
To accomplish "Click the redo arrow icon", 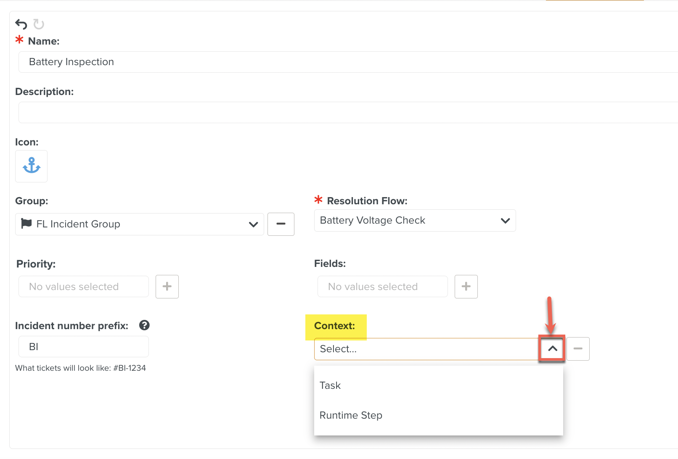I will pos(39,24).
